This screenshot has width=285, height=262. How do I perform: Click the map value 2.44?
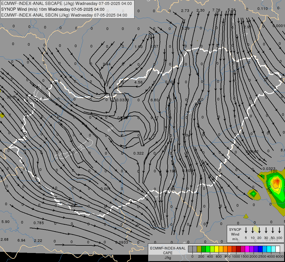(107, 64)
